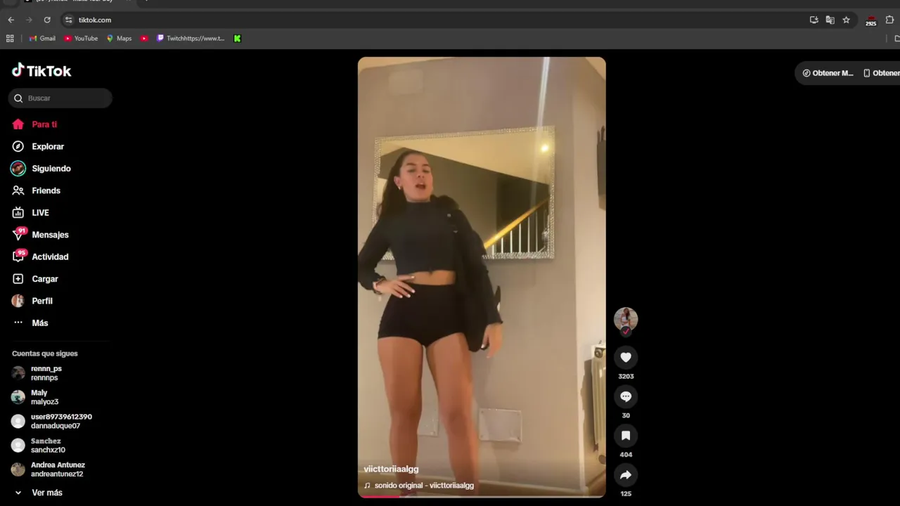Open the green K bookmark
This screenshot has width=900, height=506.
point(237,39)
